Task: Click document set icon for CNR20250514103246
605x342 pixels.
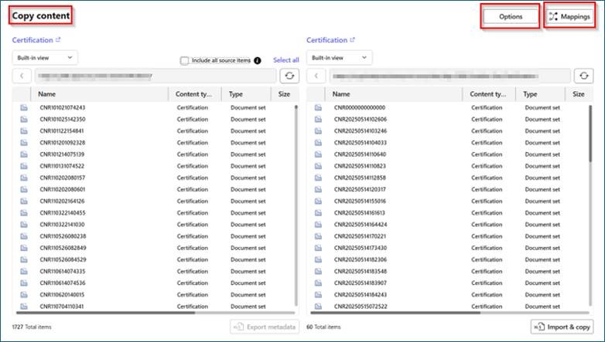Action: coord(318,131)
